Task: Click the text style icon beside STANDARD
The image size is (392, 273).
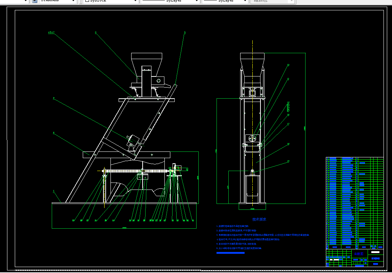Action: tap(35, 1)
